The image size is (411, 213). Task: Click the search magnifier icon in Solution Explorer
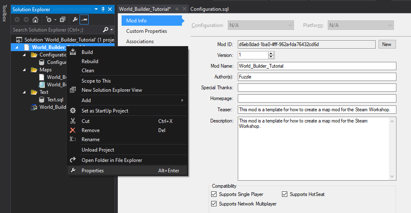pyautogui.click(x=105, y=30)
